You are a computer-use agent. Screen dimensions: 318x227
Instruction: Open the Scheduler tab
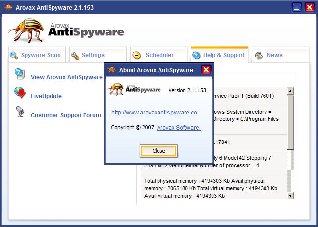159,55
